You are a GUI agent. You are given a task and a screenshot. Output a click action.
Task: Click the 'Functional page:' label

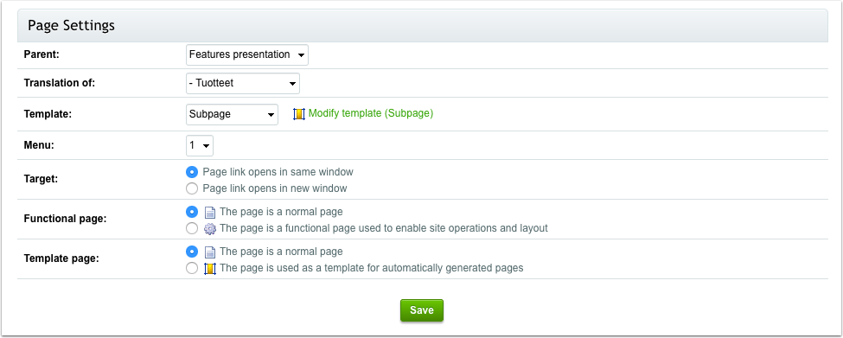[x=66, y=219]
